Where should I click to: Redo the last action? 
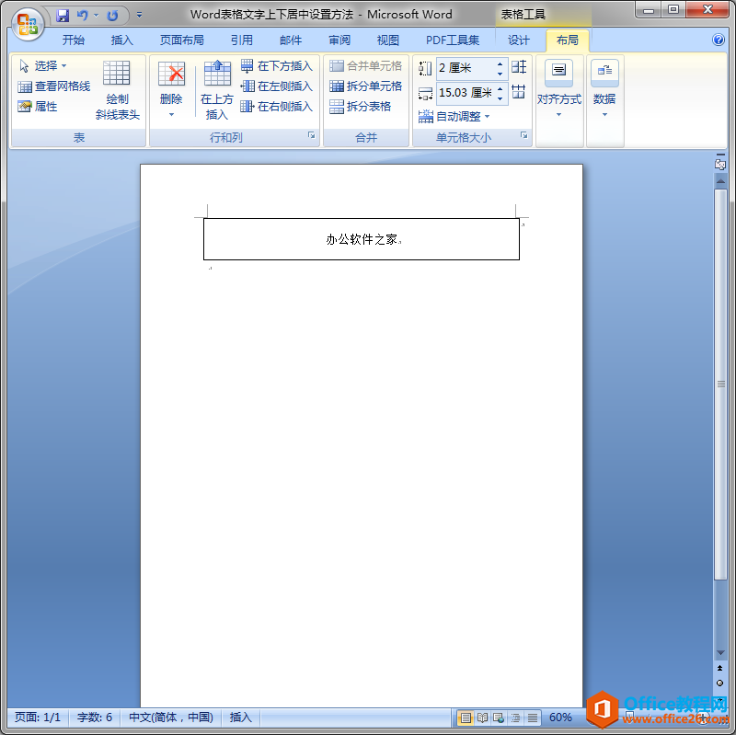(112, 16)
